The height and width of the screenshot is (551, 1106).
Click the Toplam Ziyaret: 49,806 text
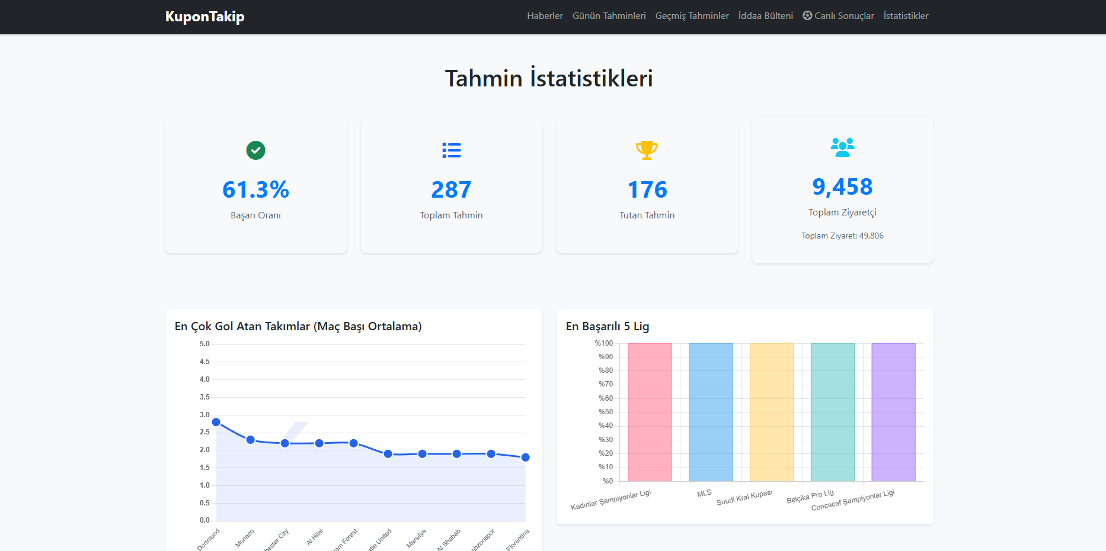(x=842, y=235)
